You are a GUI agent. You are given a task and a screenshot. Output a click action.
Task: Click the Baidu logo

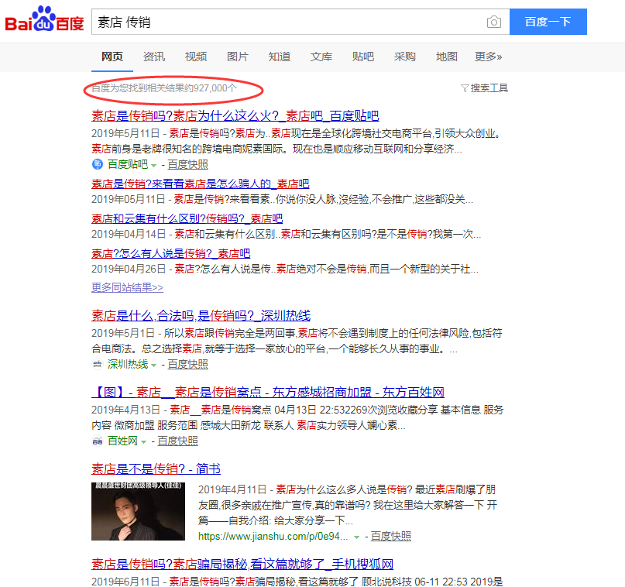click(44, 19)
